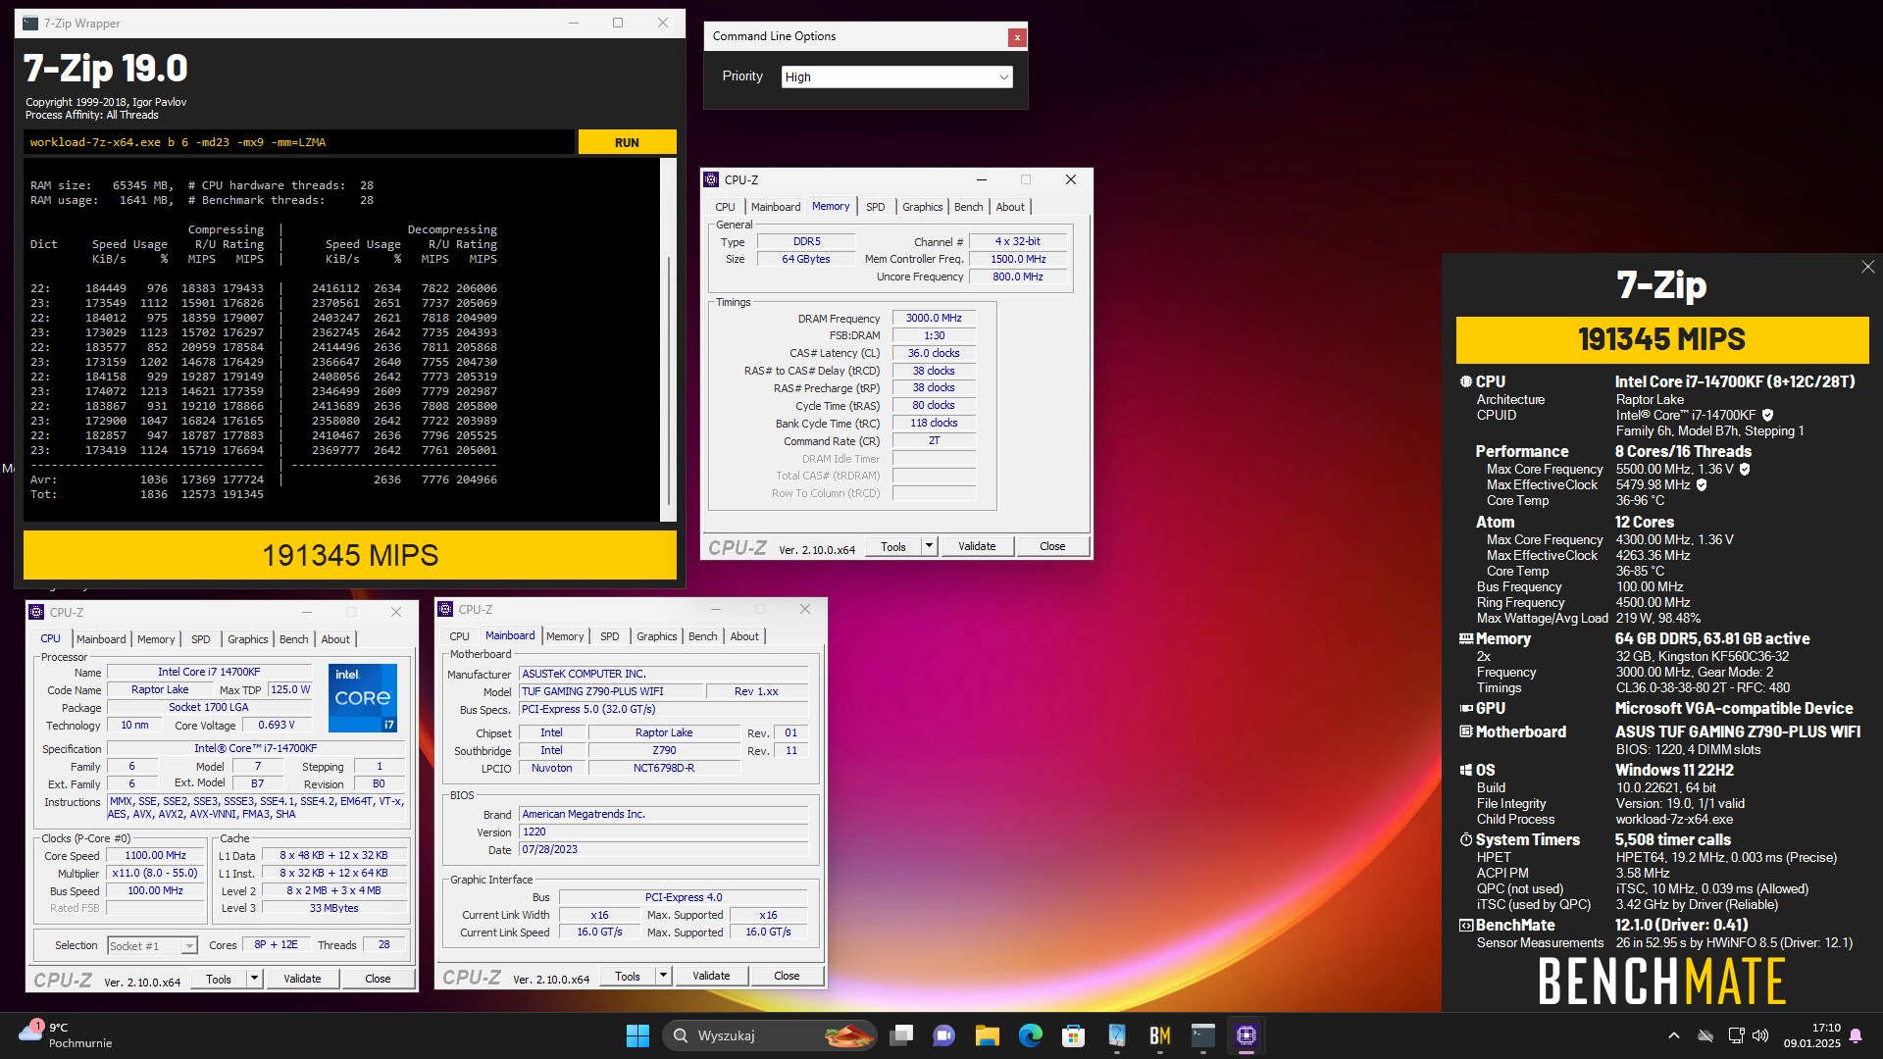Open Mainboard tab in Memory CPU-Z window

[775, 207]
